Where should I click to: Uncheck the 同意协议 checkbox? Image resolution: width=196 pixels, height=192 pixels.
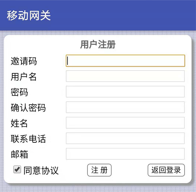[17, 169]
